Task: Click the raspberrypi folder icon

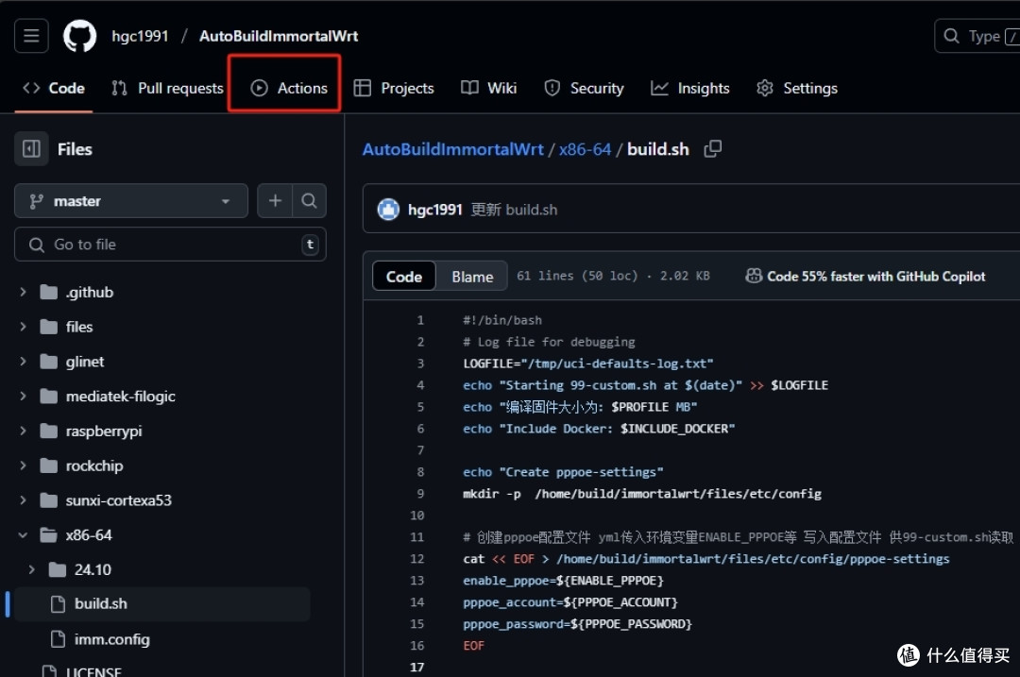Action: click(x=49, y=431)
